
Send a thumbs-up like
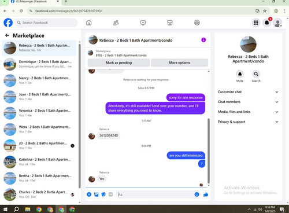(206, 194)
